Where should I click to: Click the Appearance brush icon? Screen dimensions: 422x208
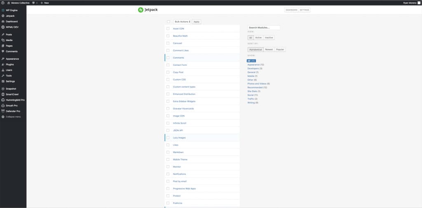[x=3, y=59]
